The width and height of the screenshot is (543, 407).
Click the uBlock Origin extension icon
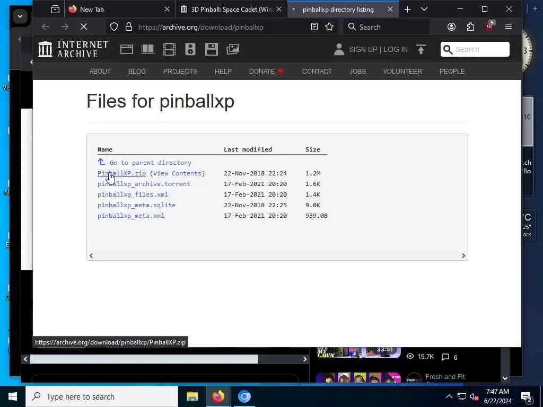click(489, 26)
